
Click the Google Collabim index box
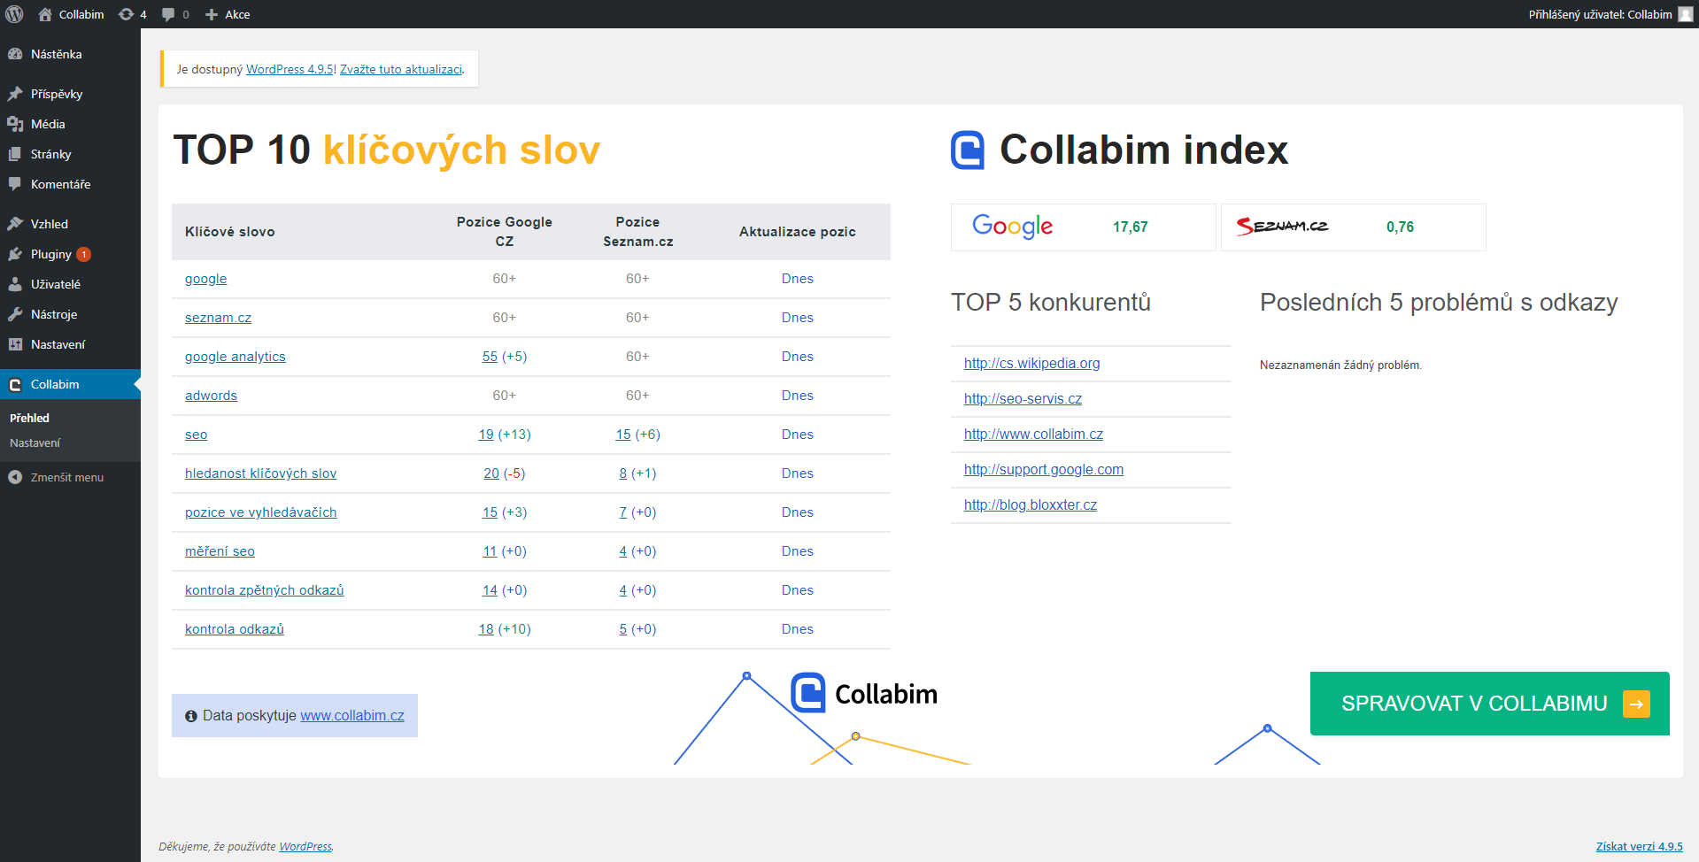click(x=1083, y=227)
